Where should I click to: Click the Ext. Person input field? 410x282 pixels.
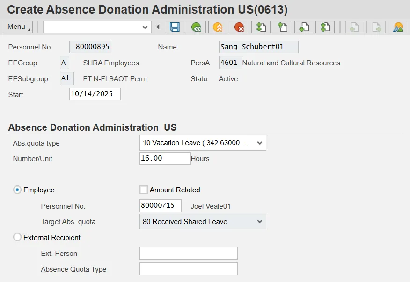point(188,254)
